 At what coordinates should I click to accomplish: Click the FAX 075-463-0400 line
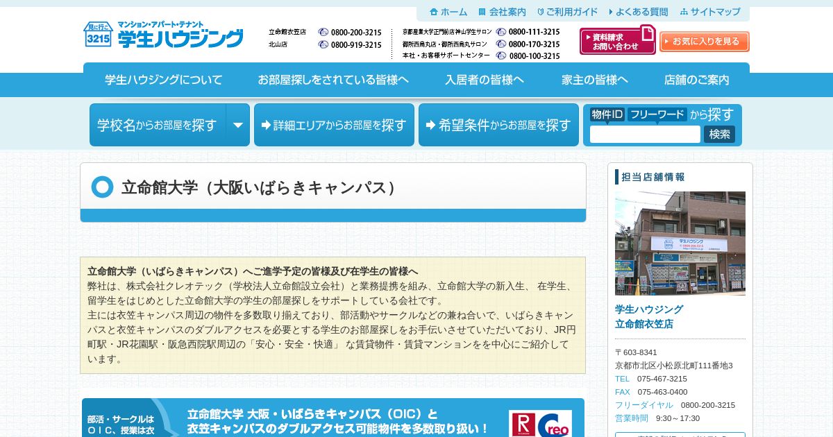click(x=651, y=392)
